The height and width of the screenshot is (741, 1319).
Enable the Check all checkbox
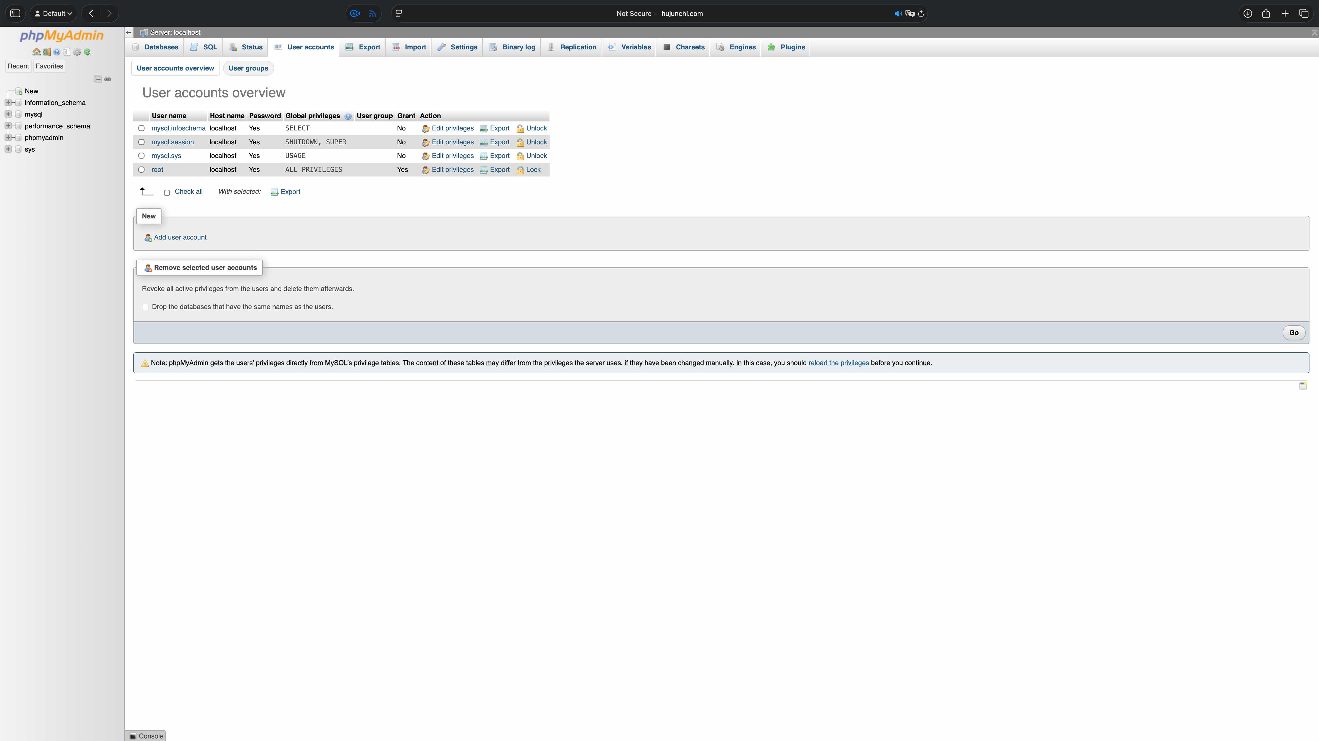click(x=167, y=193)
